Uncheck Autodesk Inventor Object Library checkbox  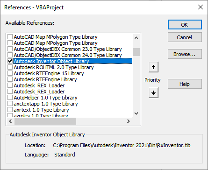tap(10, 61)
